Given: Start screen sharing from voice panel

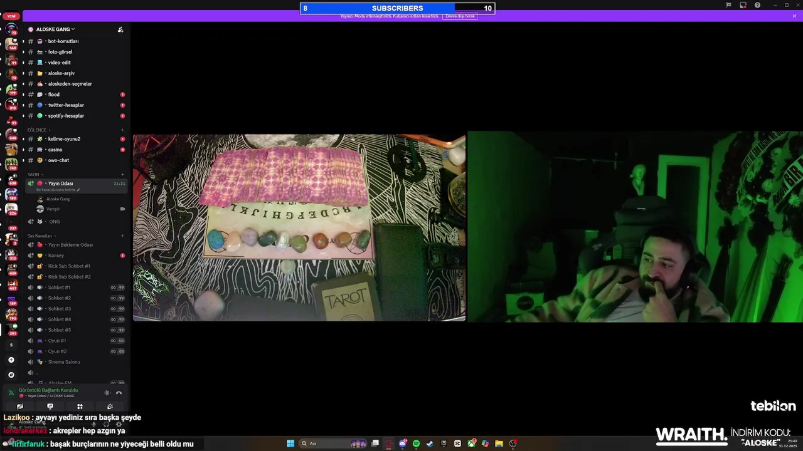Looking at the screenshot, I should pos(50,407).
